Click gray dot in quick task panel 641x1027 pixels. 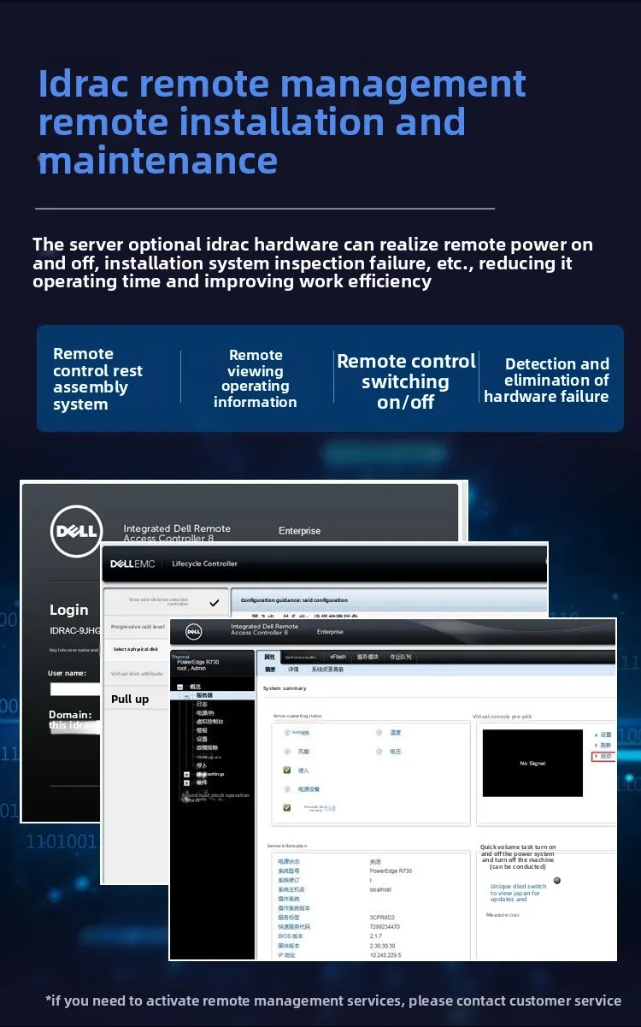pos(557,880)
